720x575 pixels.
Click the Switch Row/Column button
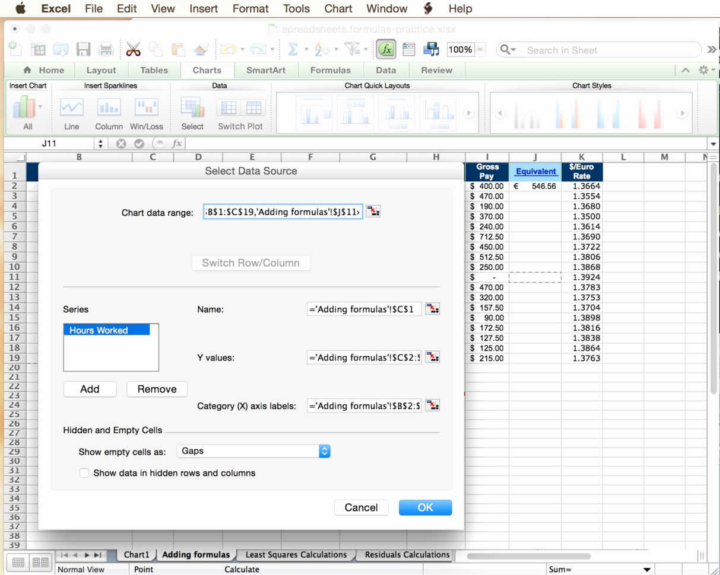(250, 263)
